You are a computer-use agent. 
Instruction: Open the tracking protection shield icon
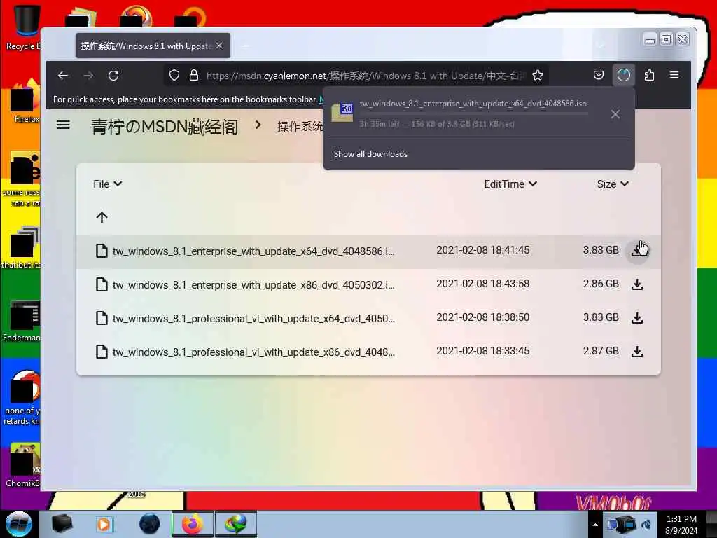click(174, 75)
